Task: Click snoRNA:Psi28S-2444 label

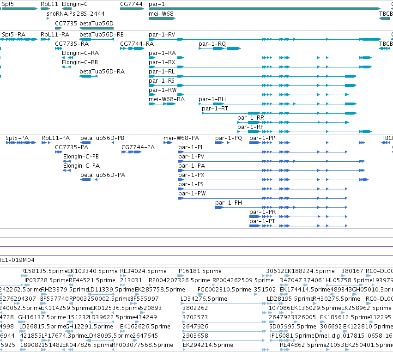Action: (x=76, y=14)
